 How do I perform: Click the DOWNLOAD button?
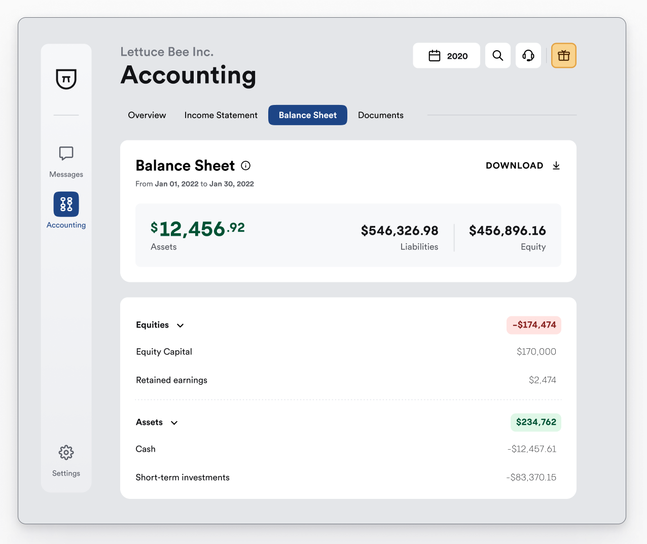click(522, 165)
